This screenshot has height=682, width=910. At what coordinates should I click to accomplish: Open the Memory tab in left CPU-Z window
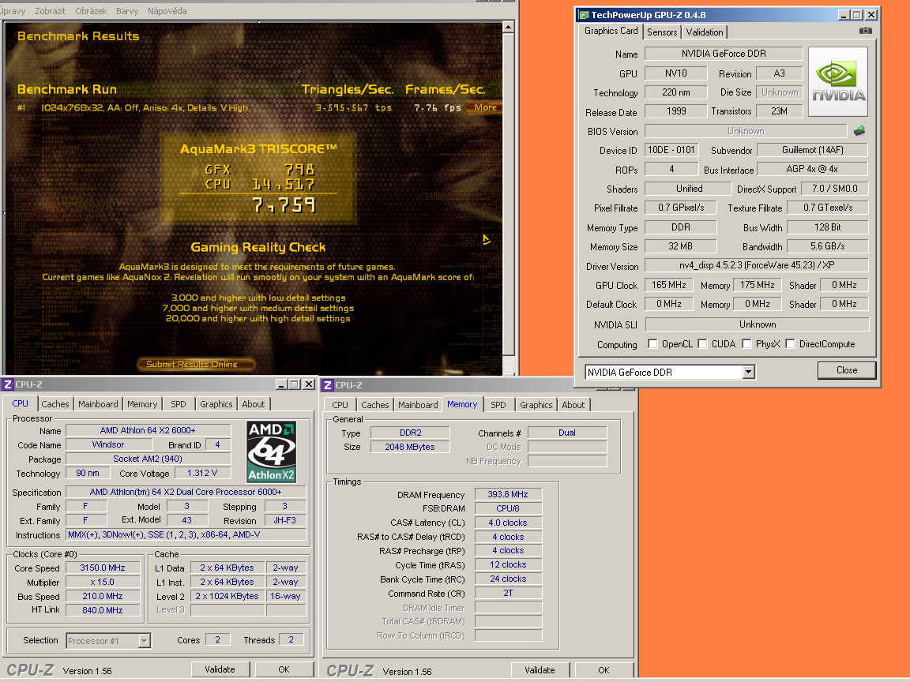click(x=142, y=404)
